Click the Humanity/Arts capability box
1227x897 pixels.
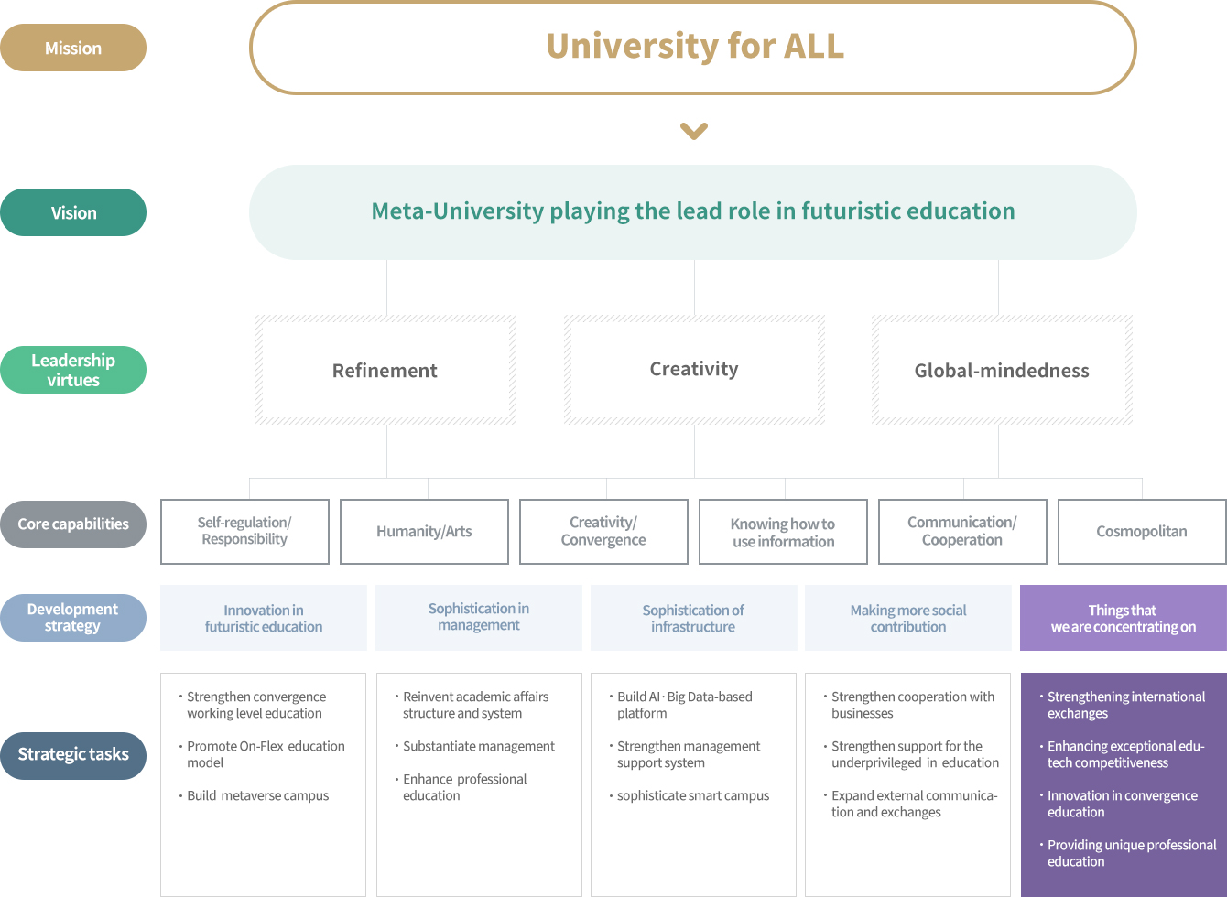click(x=424, y=532)
